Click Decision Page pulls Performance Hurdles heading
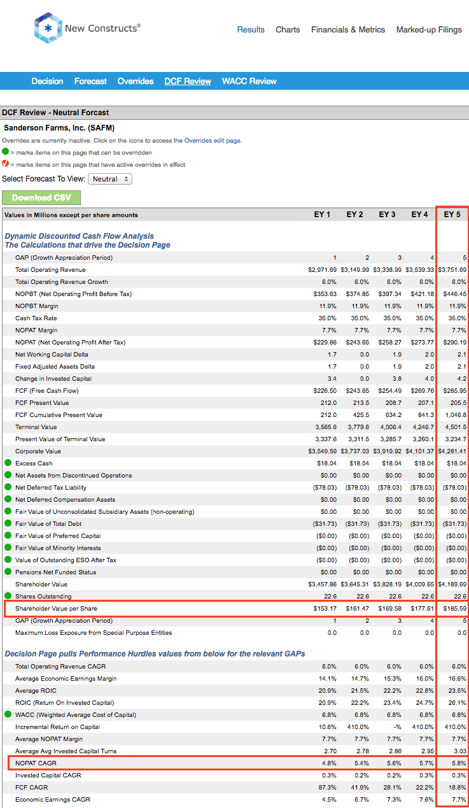This screenshot has height=808, width=469. (155, 653)
